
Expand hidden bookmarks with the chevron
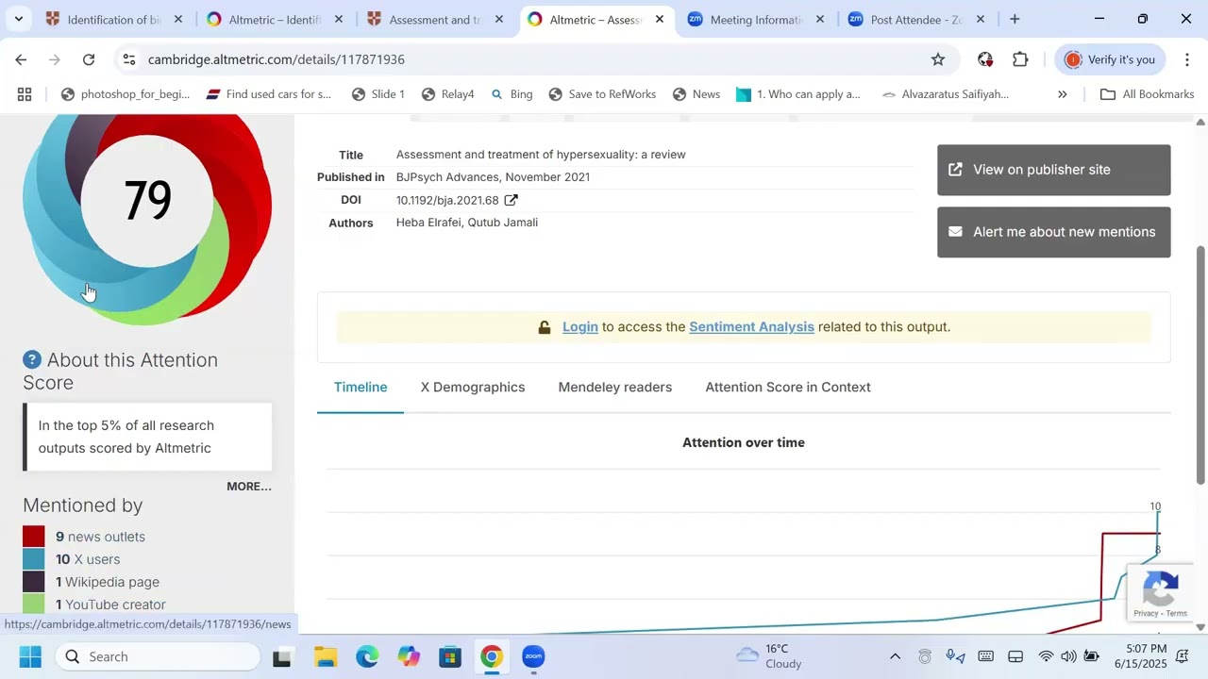point(1062,94)
